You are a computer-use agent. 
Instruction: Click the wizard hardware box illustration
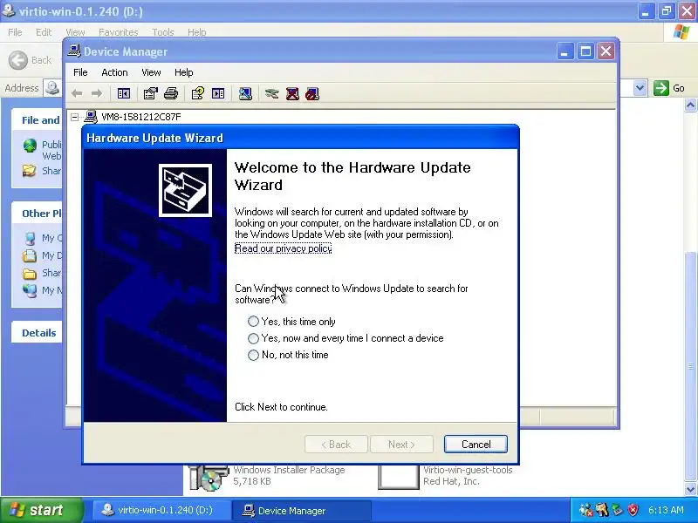(185, 190)
